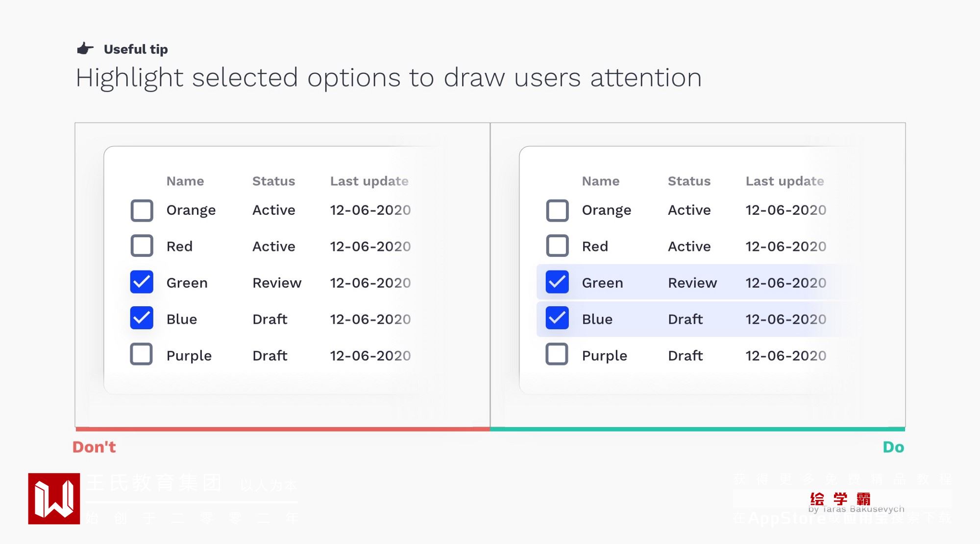Click the Review status in the highlighted Green row

pos(692,283)
